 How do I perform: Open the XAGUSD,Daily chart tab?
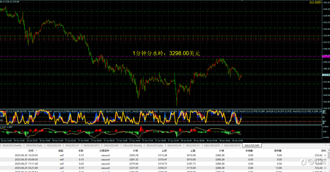34,145
